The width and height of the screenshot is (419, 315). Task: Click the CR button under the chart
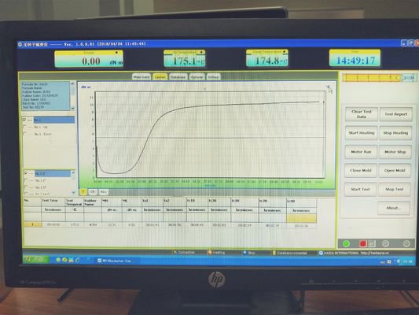pyautogui.click(x=93, y=191)
